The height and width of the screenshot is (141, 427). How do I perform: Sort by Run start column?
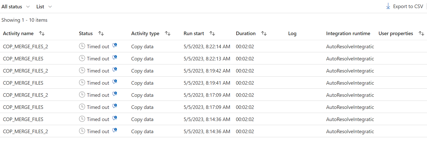pos(212,33)
